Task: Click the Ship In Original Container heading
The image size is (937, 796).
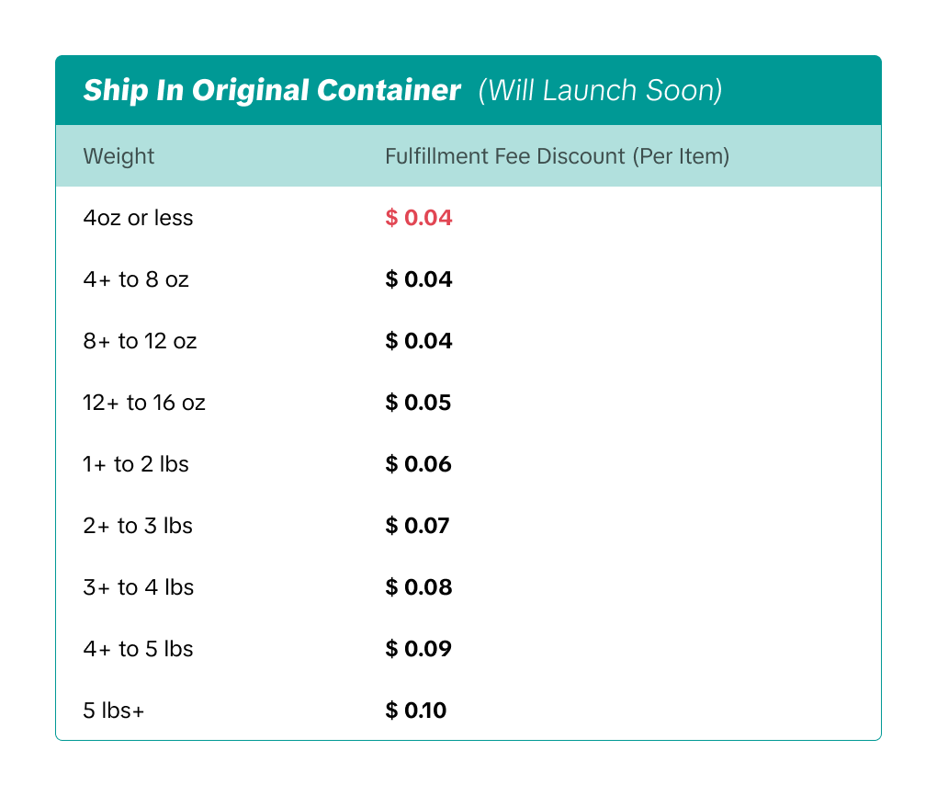Action: coord(272,91)
